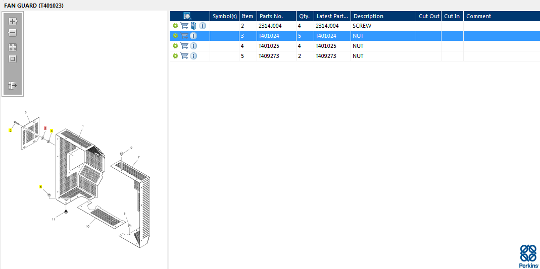Click callout number 1 in the diagram
The height and width of the screenshot is (269, 540).
[x=83, y=126]
